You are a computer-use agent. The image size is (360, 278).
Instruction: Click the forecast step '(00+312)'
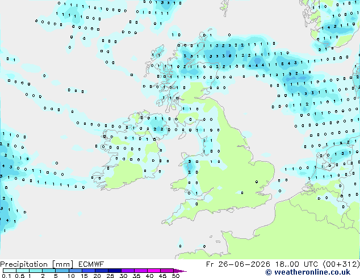click(x=341, y=264)
